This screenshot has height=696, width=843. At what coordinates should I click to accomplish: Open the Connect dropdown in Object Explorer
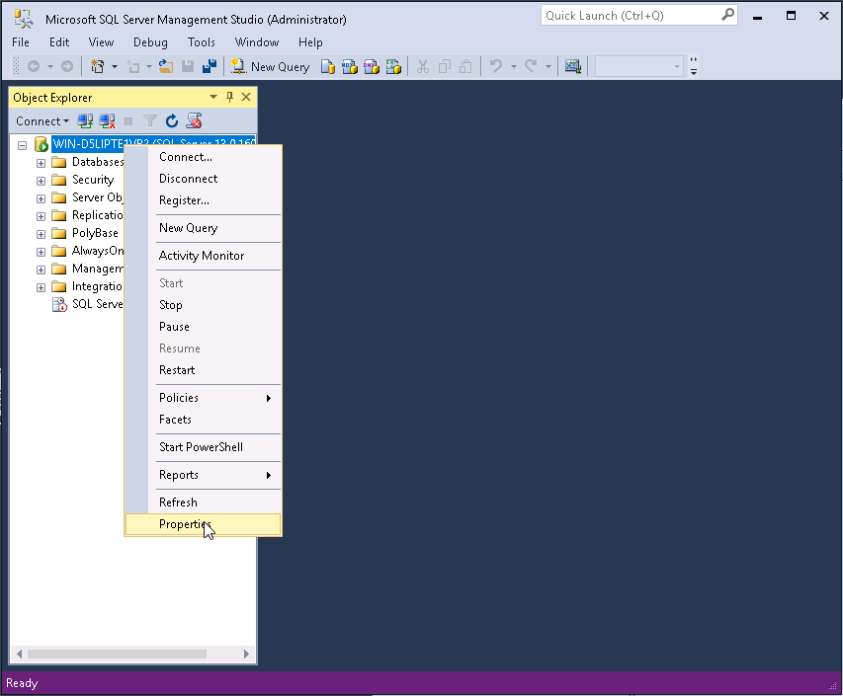click(x=42, y=121)
